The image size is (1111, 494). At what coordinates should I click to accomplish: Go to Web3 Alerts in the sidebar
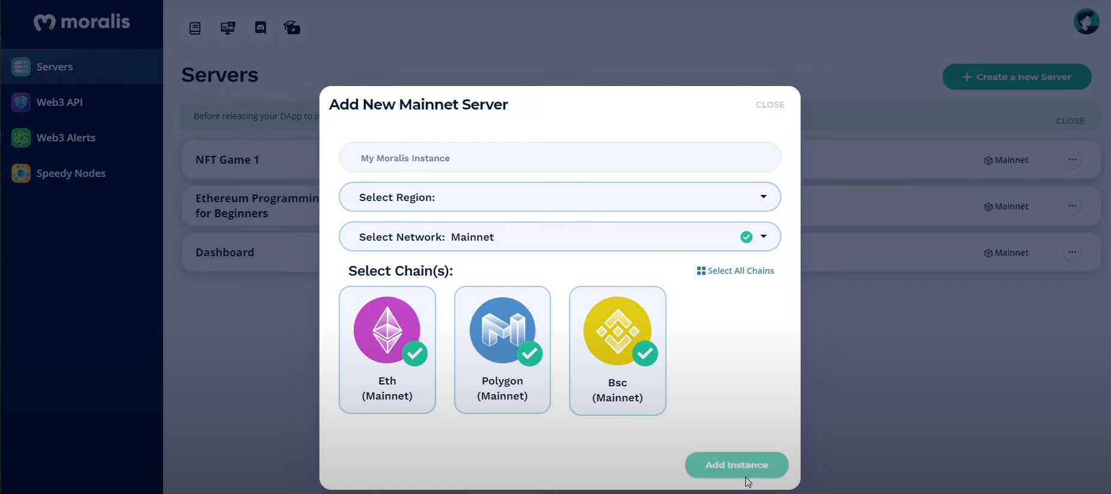point(81,138)
